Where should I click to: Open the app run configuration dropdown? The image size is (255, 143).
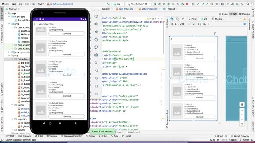118,4
